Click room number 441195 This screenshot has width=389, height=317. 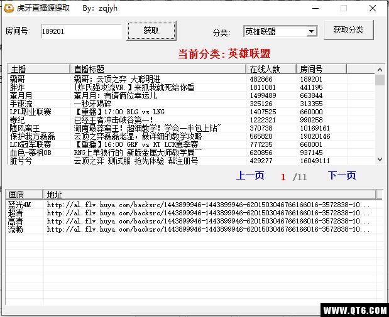click(x=311, y=87)
